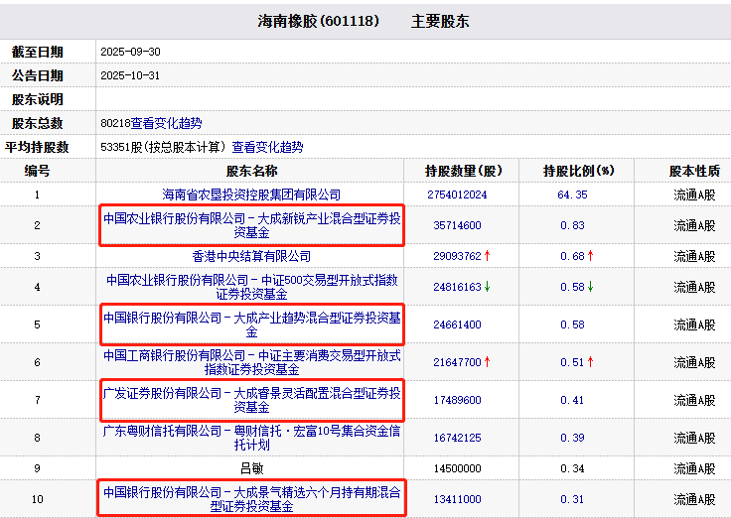Click red up arrow beside 29093762
This screenshot has width=731, height=518.
click(x=488, y=256)
